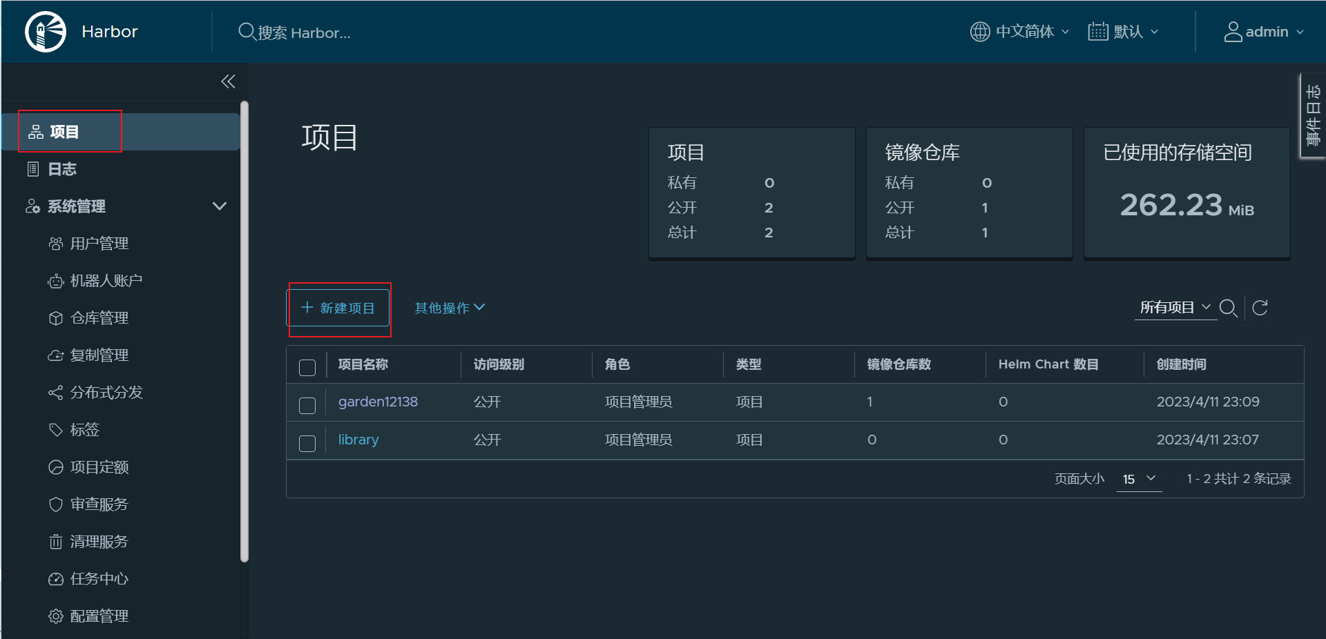Click the 机器人账户 robot icon
This screenshot has height=639, width=1326.
click(56, 281)
